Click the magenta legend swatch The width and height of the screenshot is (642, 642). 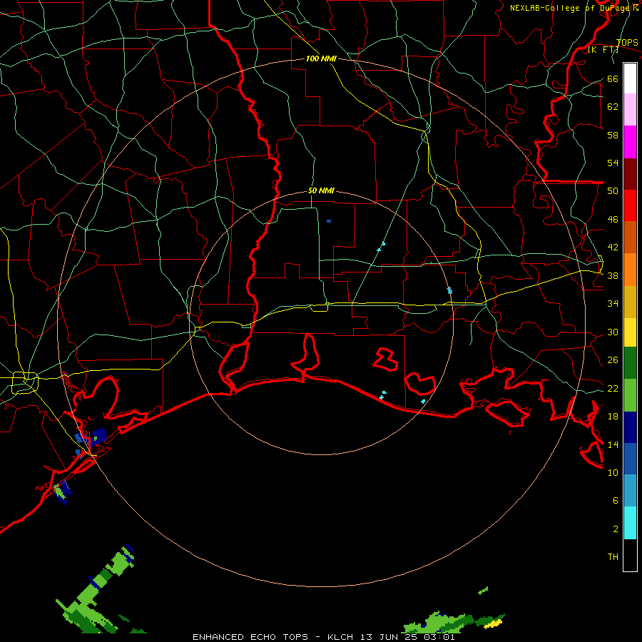coord(630,142)
